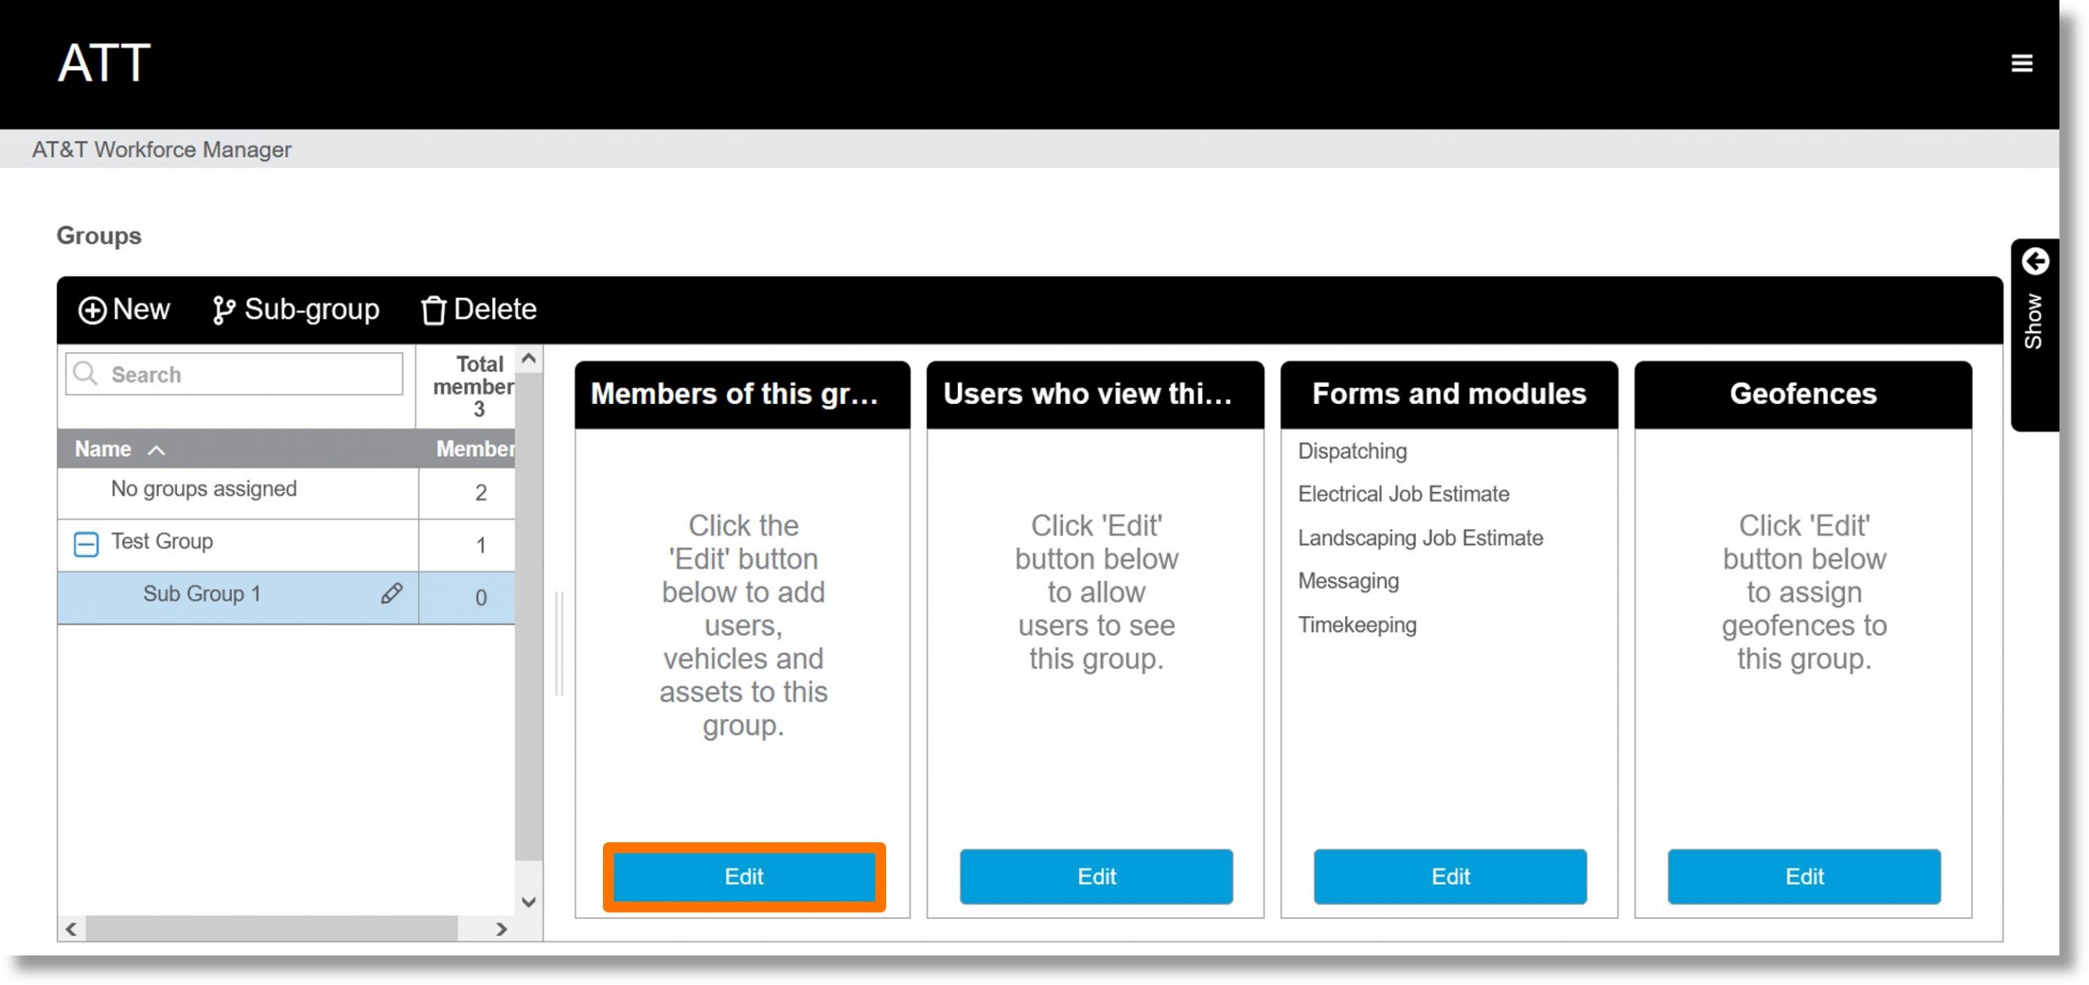Edit Members of this group settings
The width and height of the screenshot is (2089, 985).
click(742, 876)
